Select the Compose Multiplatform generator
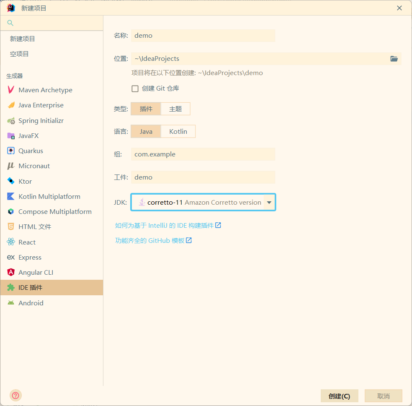412x406 pixels. coord(51,211)
